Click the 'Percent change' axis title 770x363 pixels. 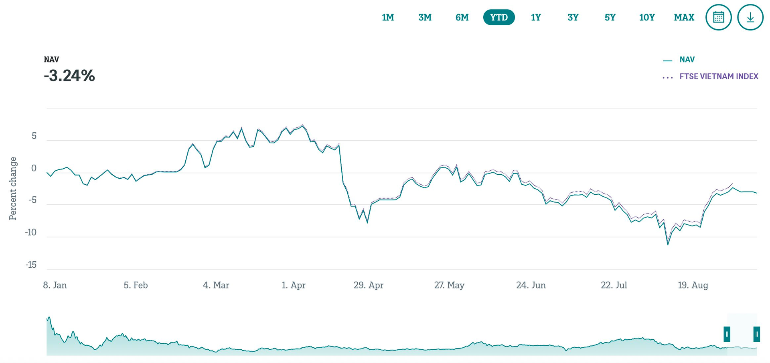point(13,188)
